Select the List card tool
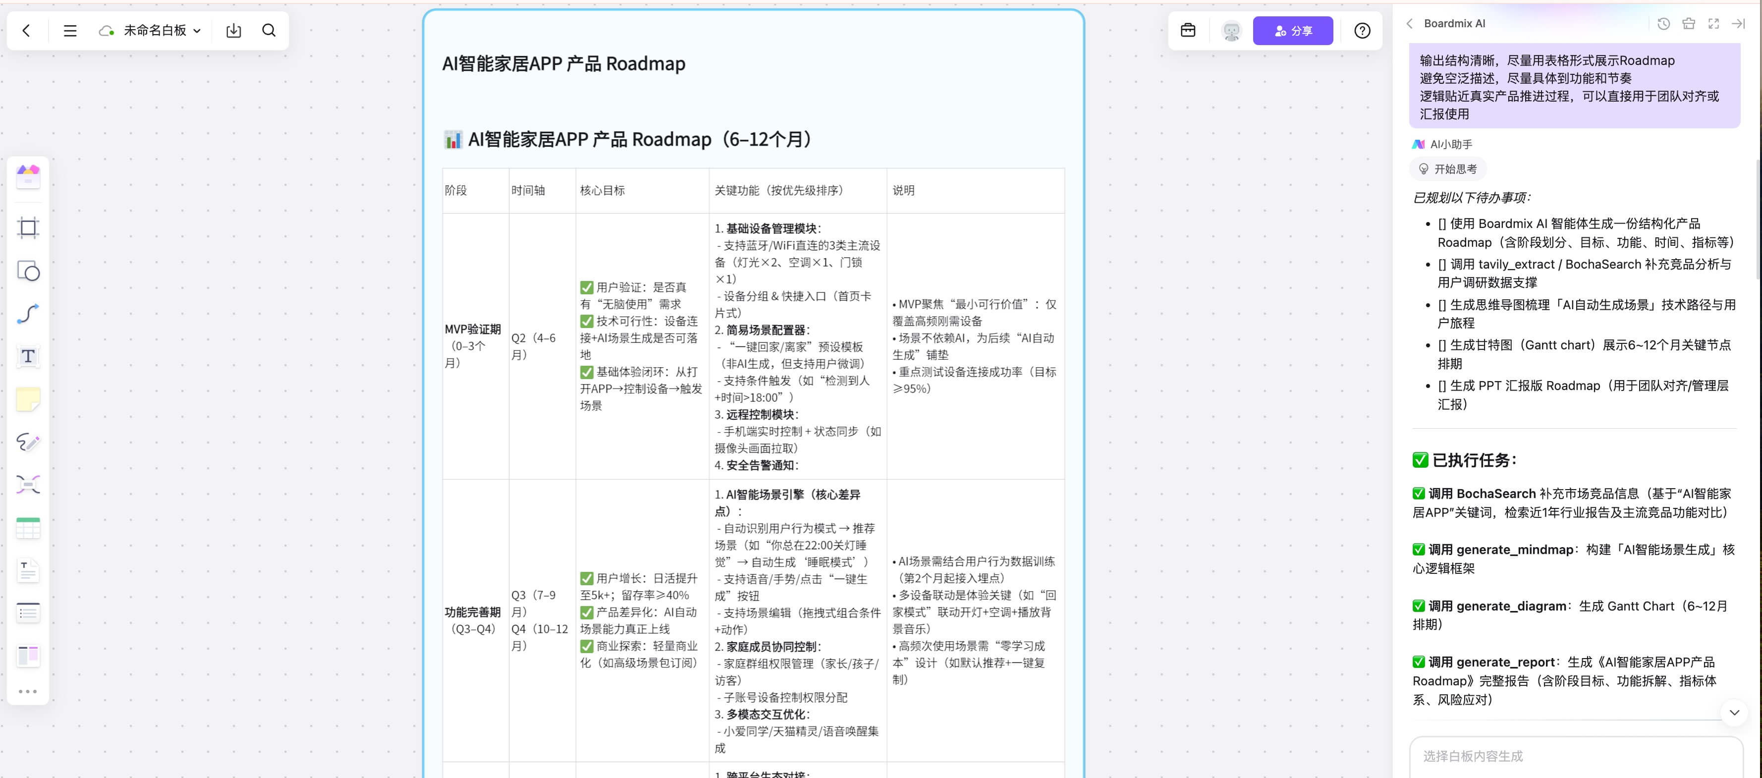Image resolution: width=1762 pixels, height=778 pixels. coord(28,613)
